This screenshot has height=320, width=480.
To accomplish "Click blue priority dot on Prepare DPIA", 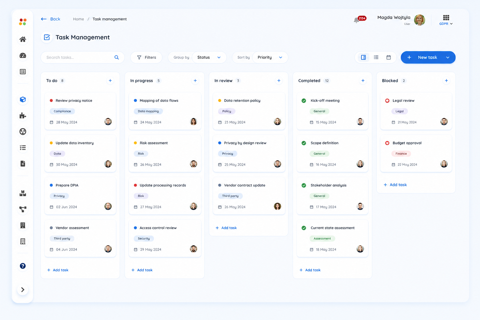I will [x=51, y=185].
